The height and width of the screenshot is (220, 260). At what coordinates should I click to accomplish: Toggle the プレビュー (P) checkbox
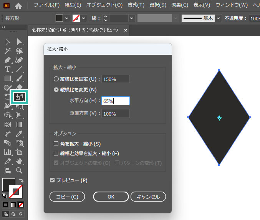(52, 180)
